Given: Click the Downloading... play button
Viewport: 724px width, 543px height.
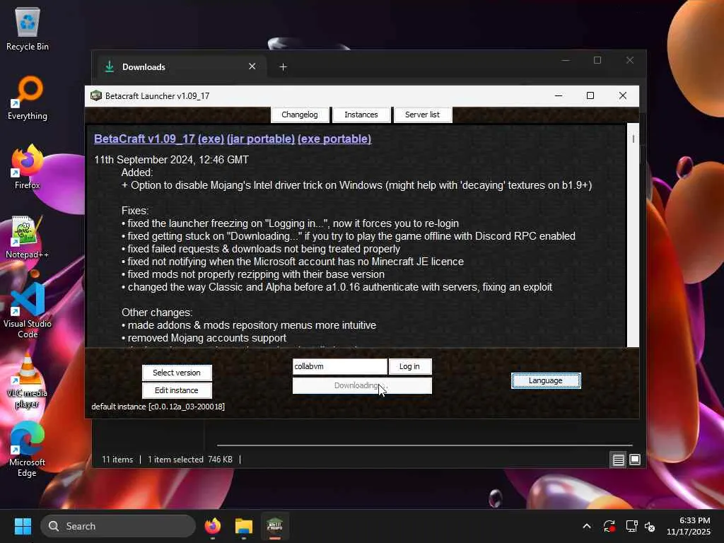Looking at the screenshot, I should pyautogui.click(x=362, y=385).
